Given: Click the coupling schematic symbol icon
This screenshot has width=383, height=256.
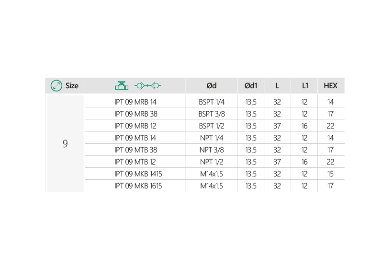Looking at the screenshot, I should [x=147, y=86].
